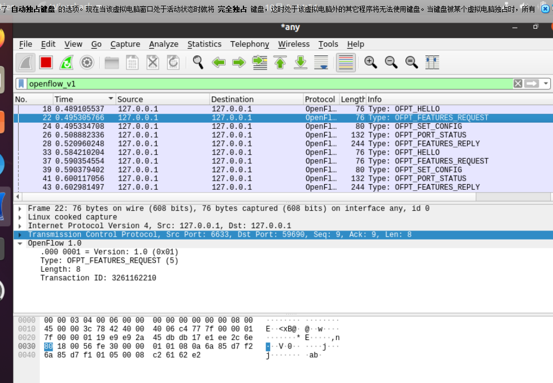Jump to the first packet icon
Screen dimensions: 553x383
tap(280, 63)
